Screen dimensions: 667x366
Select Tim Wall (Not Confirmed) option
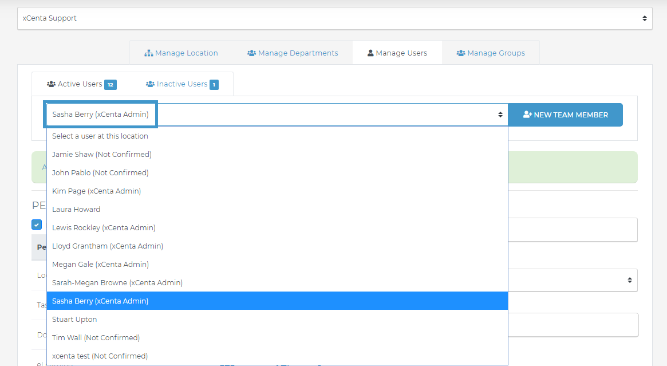point(277,337)
